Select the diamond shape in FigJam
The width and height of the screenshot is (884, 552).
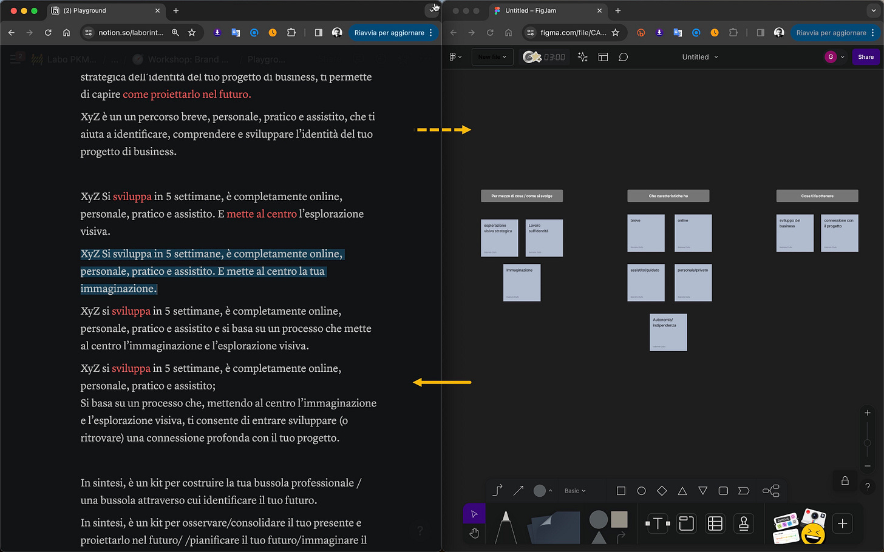tap(662, 491)
